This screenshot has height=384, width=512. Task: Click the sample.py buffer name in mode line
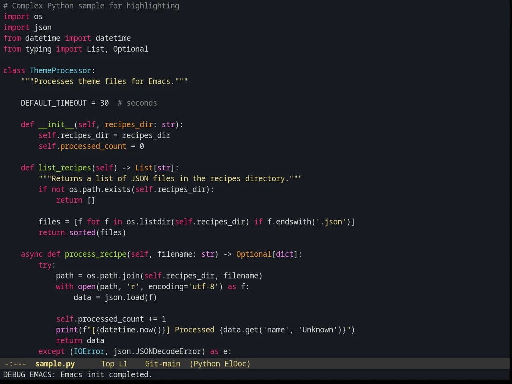pos(55,364)
